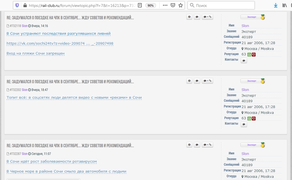Open the Контакты message icon in the first post

(244, 61)
